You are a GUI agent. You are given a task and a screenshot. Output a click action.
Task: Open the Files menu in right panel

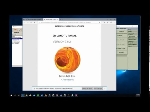[x=133, y=32]
